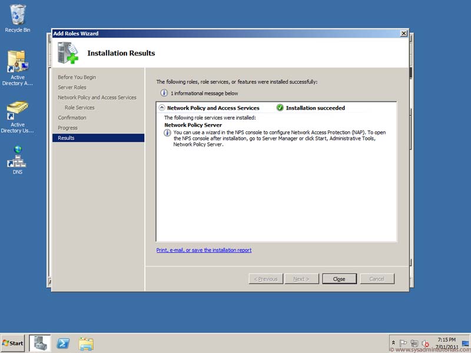Viewport: 471px width, 353px height.
Task: Click the Installation Results heading
Action: pyautogui.click(x=121, y=53)
